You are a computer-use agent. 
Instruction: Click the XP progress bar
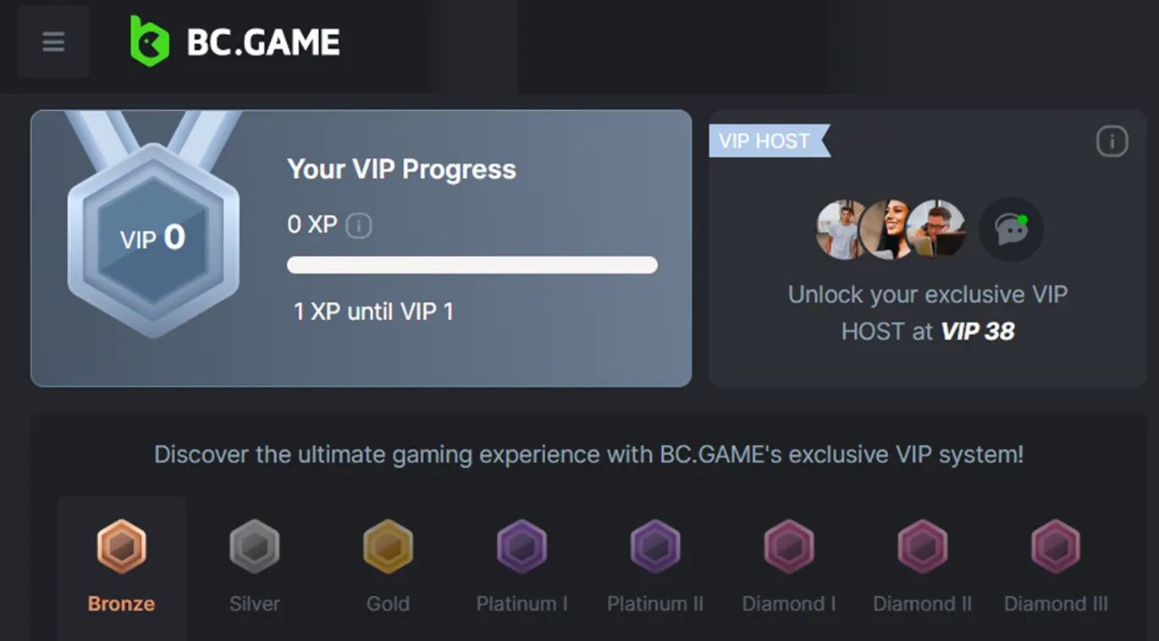click(x=472, y=265)
